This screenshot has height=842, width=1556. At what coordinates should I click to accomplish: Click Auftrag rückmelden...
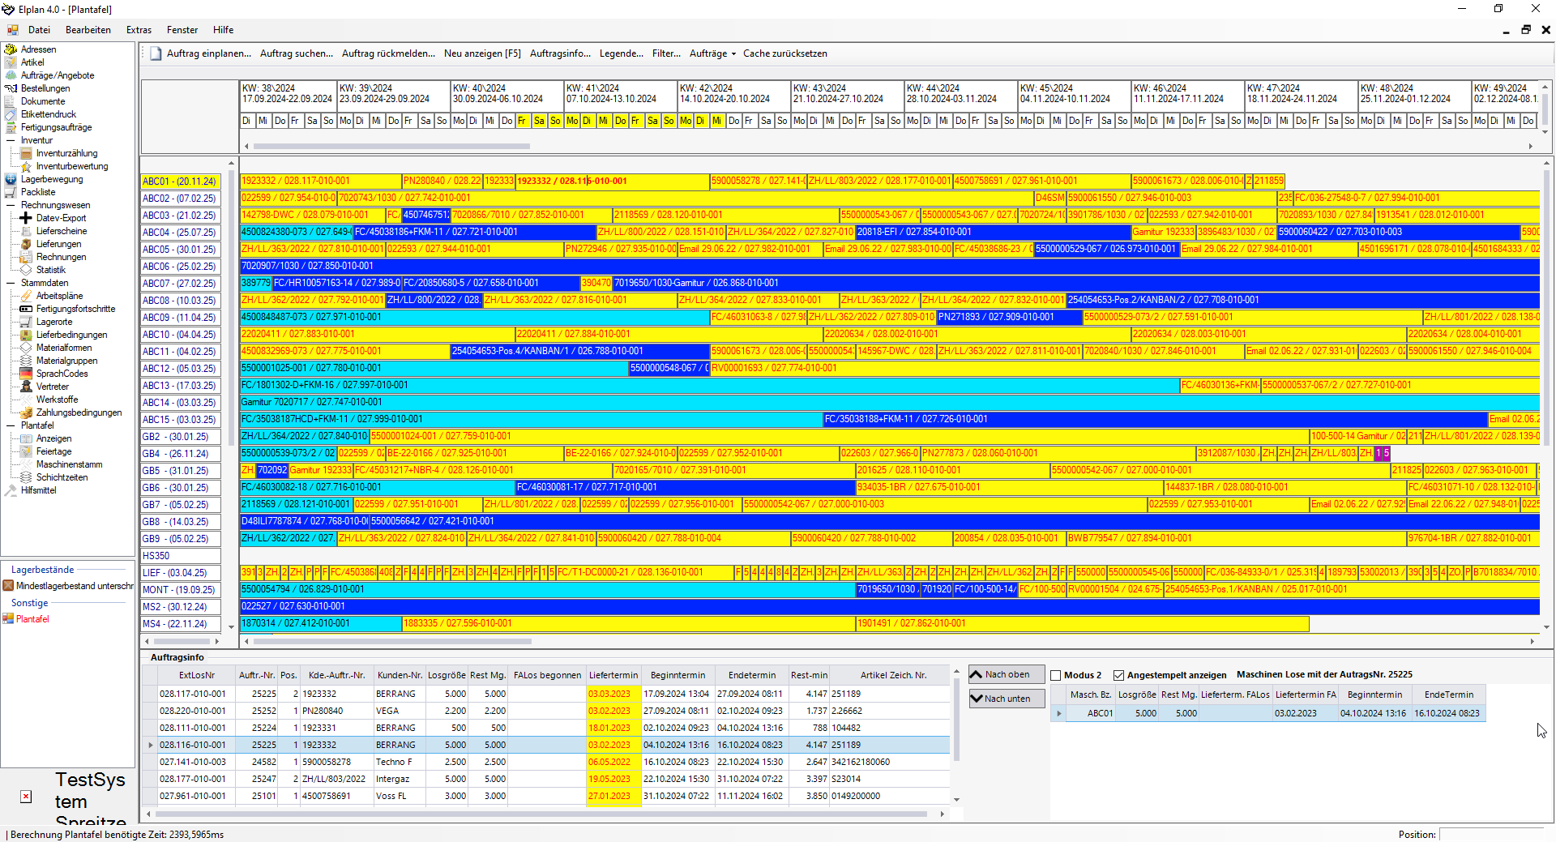pos(388,53)
